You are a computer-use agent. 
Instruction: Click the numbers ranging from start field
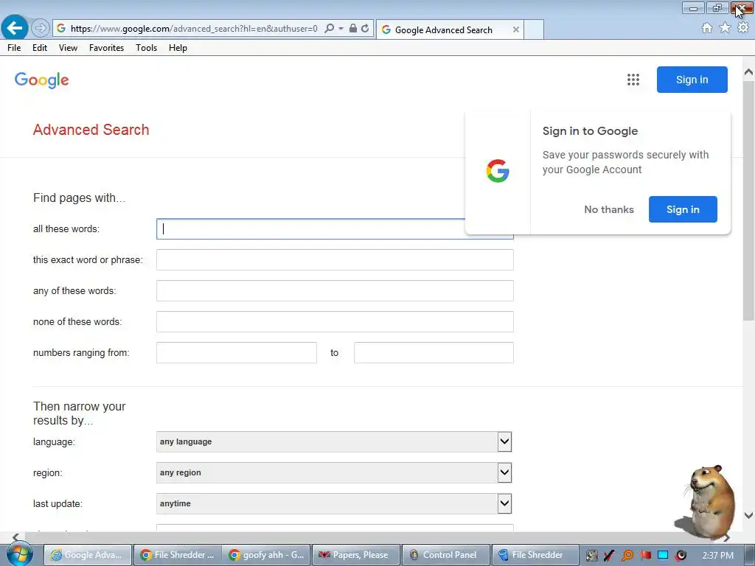pyautogui.click(x=237, y=353)
